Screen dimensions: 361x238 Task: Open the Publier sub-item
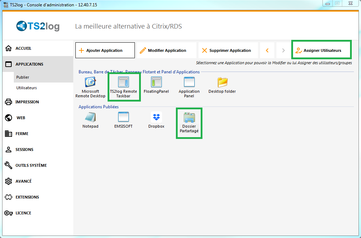44,77
